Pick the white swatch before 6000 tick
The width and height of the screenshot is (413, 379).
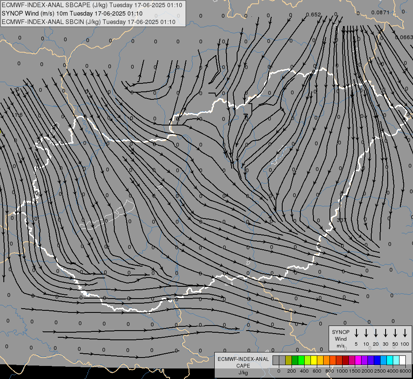click(x=402, y=360)
